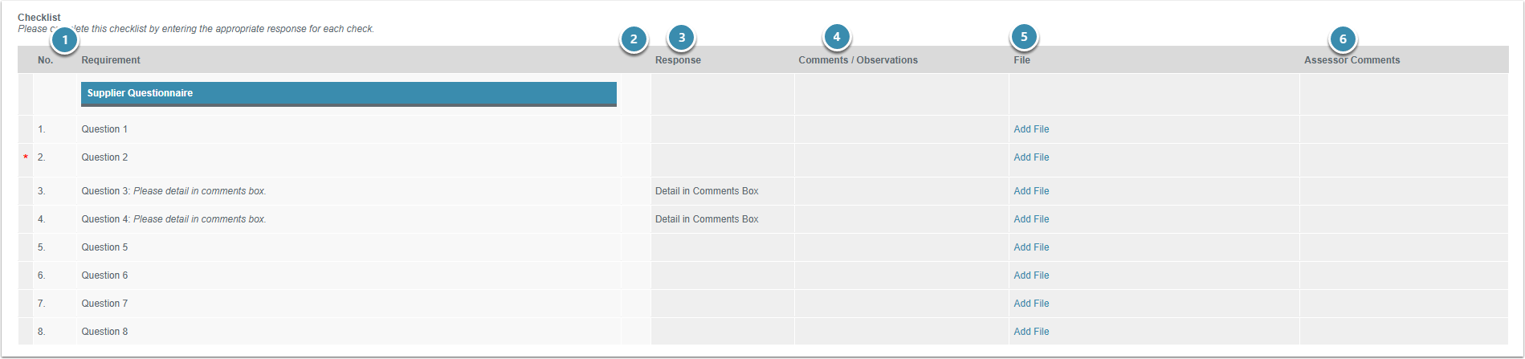1525x359 pixels.
Task: Click numbered callout marker 2
Action: click(634, 39)
